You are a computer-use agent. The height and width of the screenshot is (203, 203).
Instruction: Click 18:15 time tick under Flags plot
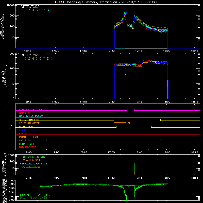194,153
